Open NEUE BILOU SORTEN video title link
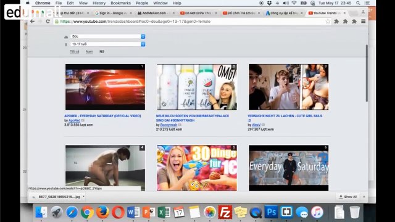 [193, 118]
